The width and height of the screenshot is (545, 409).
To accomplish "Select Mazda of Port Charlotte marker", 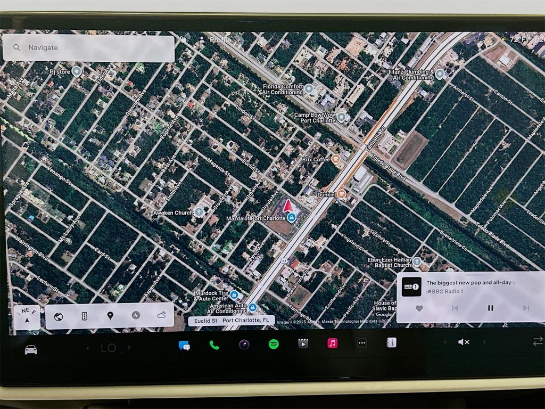I will pyautogui.click(x=291, y=218).
